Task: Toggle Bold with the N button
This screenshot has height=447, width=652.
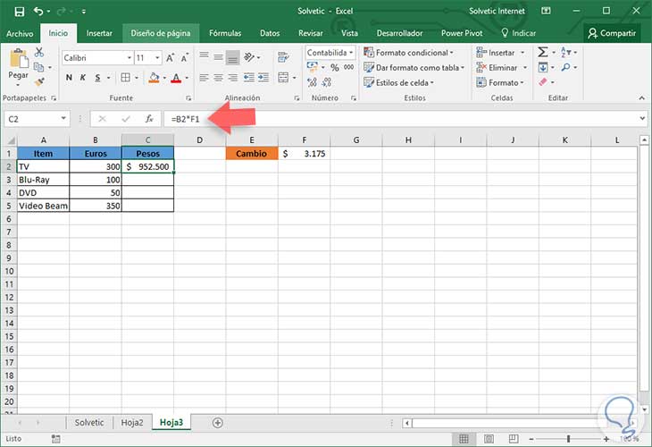Action: (69, 78)
